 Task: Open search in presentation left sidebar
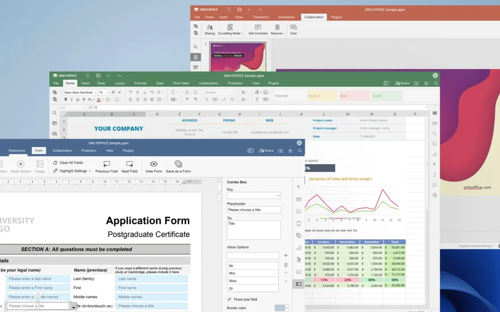coord(196,47)
